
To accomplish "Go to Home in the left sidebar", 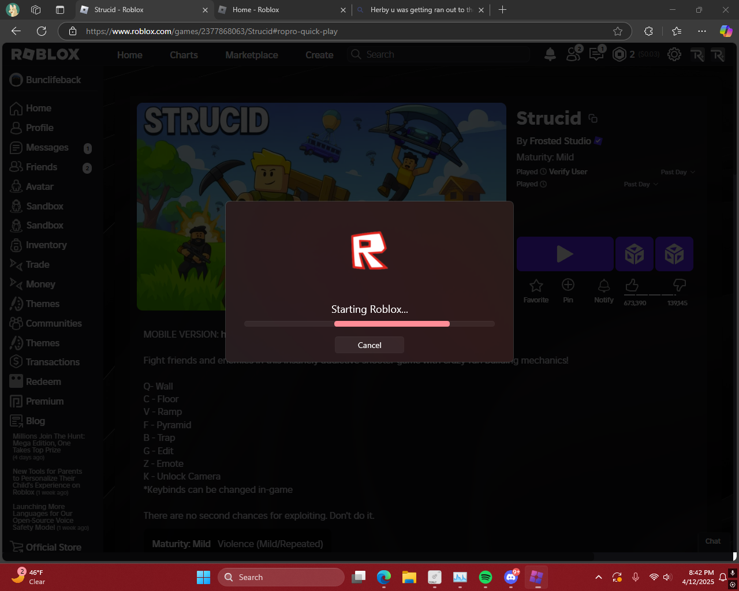I will click(x=31, y=108).
